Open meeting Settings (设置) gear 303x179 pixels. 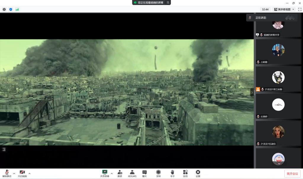[198, 173]
